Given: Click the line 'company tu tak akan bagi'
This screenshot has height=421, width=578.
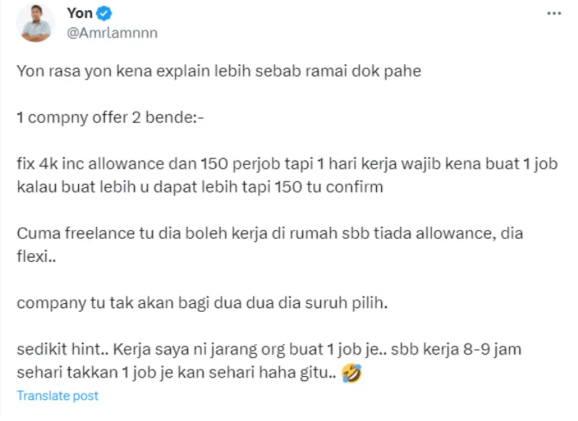Looking at the screenshot, I should click(203, 303).
